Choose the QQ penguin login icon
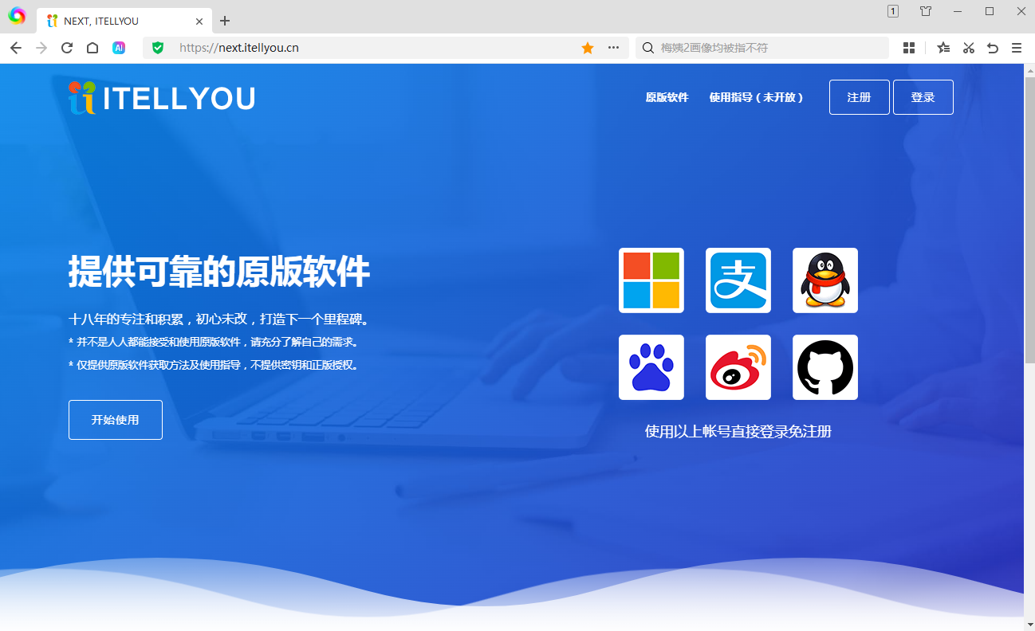Viewport: 1035px width, 631px height. [x=825, y=280]
